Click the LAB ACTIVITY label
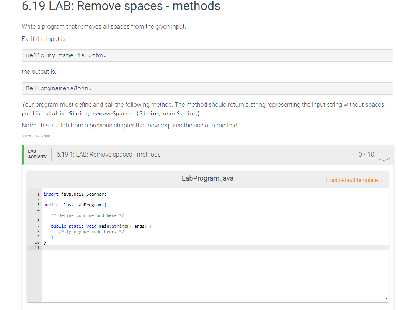 (x=37, y=154)
